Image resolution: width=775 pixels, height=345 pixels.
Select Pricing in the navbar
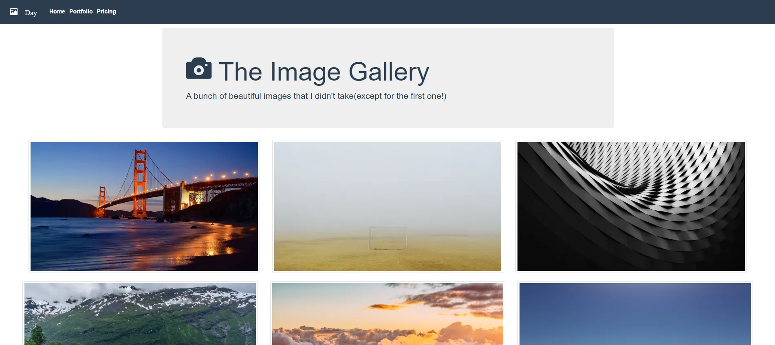(106, 11)
